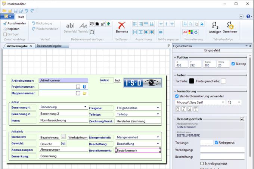Click the Anzeigen tab order icon
The height and width of the screenshot is (169, 254).
(x=215, y=26)
